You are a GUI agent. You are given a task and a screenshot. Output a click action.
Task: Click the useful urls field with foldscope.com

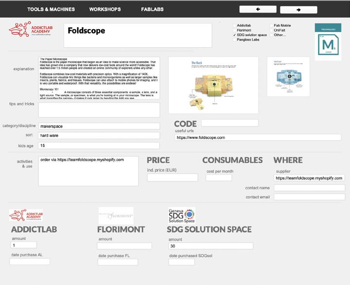pyautogui.click(x=258, y=137)
